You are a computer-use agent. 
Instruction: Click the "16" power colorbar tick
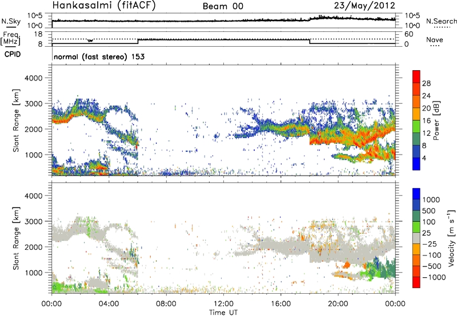[x=426, y=121]
